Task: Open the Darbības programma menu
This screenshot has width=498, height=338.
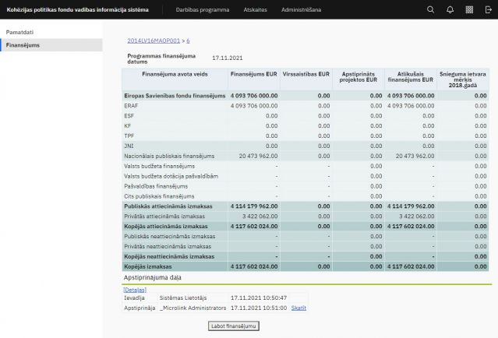Action: click(202, 9)
